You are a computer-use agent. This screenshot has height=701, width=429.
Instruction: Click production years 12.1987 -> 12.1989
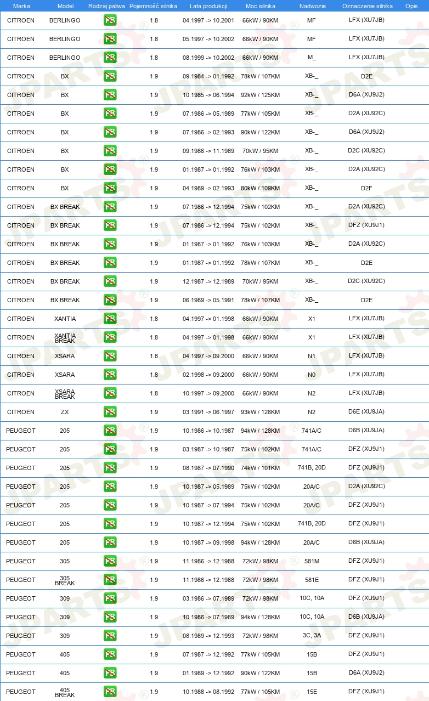208,281
